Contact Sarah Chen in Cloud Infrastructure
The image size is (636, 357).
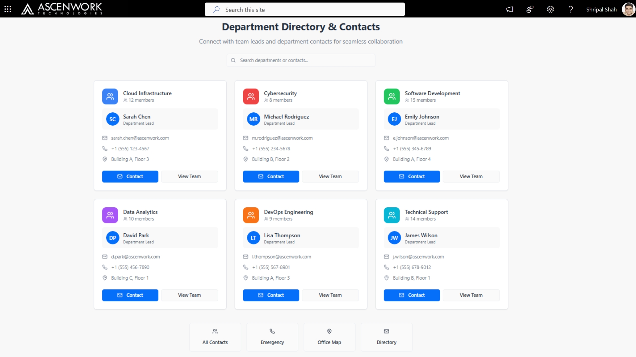click(x=130, y=177)
